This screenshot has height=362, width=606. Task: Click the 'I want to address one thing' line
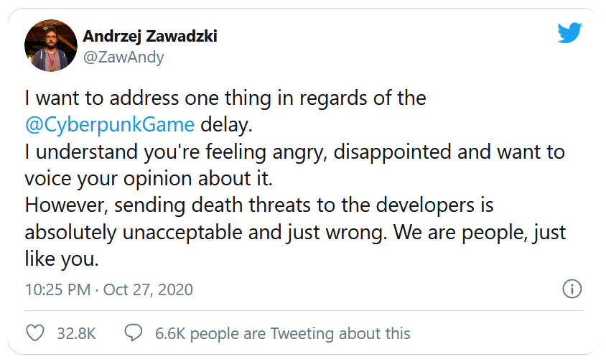point(225,97)
